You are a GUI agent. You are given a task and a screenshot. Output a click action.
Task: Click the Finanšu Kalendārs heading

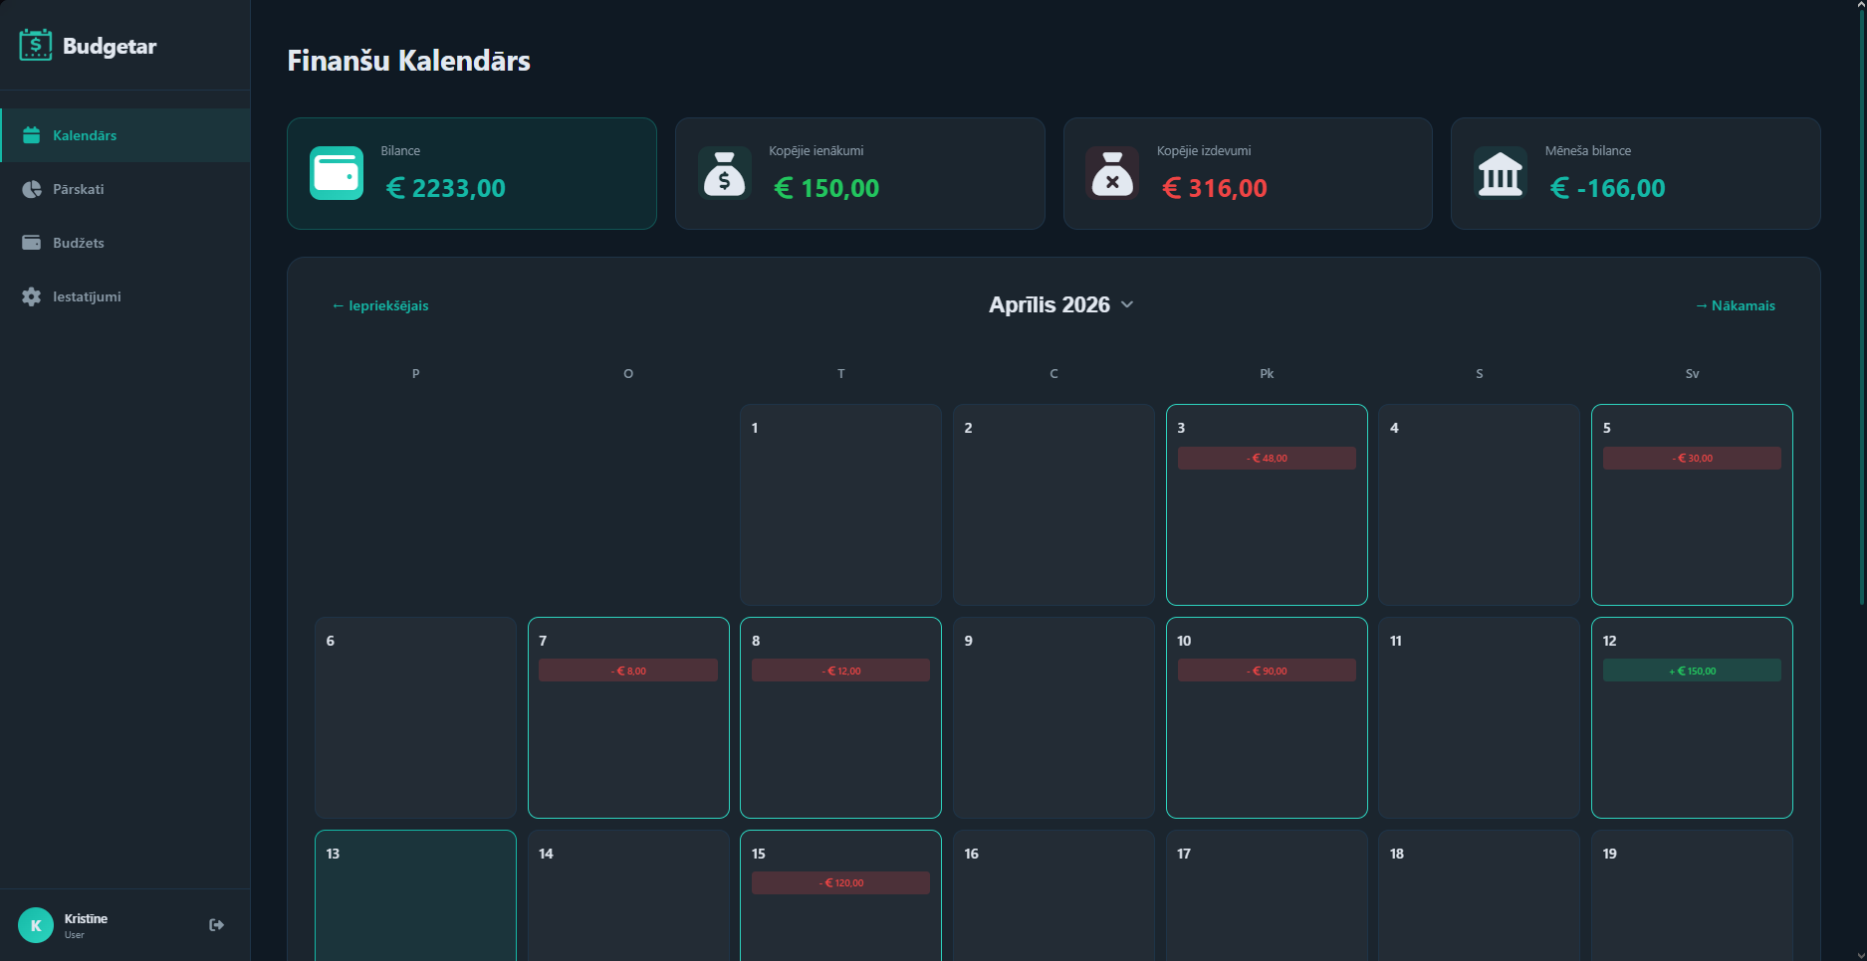pos(408,61)
